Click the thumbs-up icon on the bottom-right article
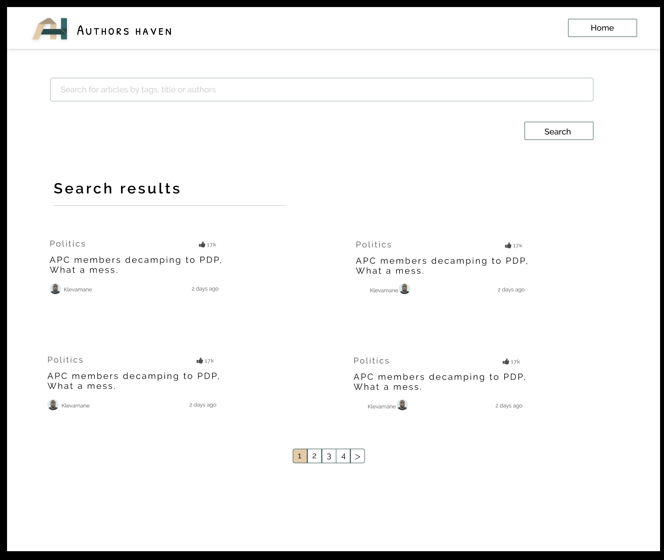Screen dimensions: 664x560 (506, 361)
